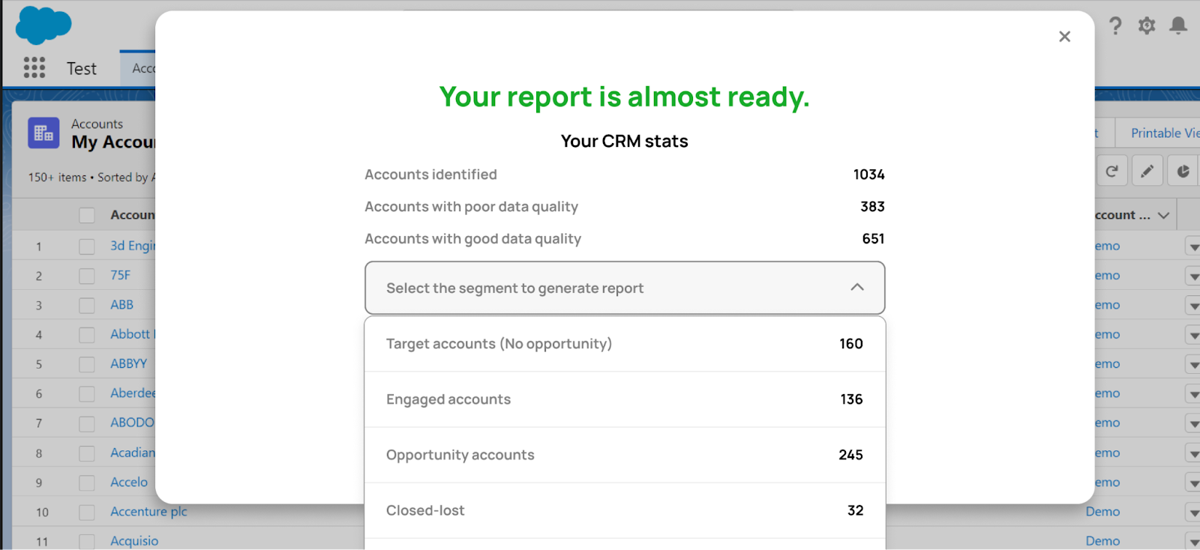Click the refresh list icon
Viewport: 1200px width, 550px height.
pyautogui.click(x=1111, y=172)
